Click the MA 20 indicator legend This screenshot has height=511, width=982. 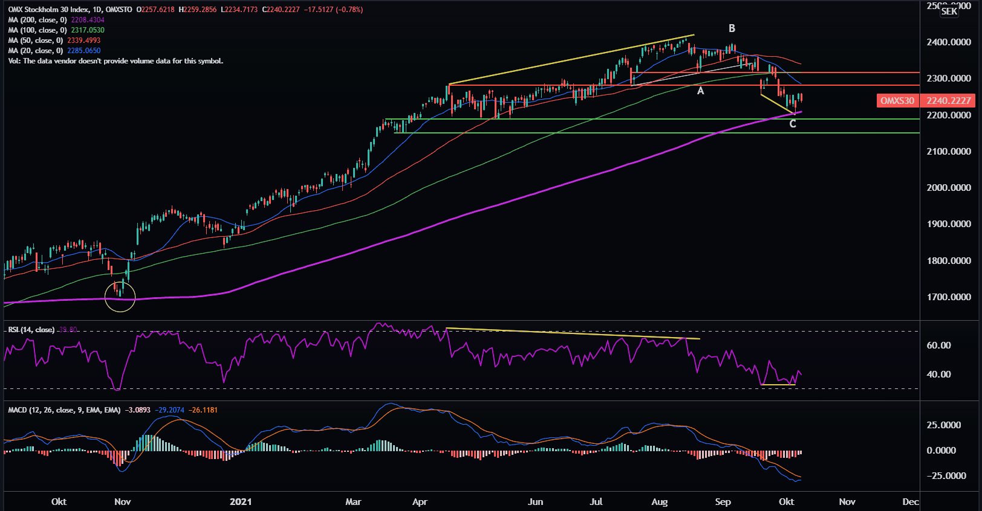point(36,51)
